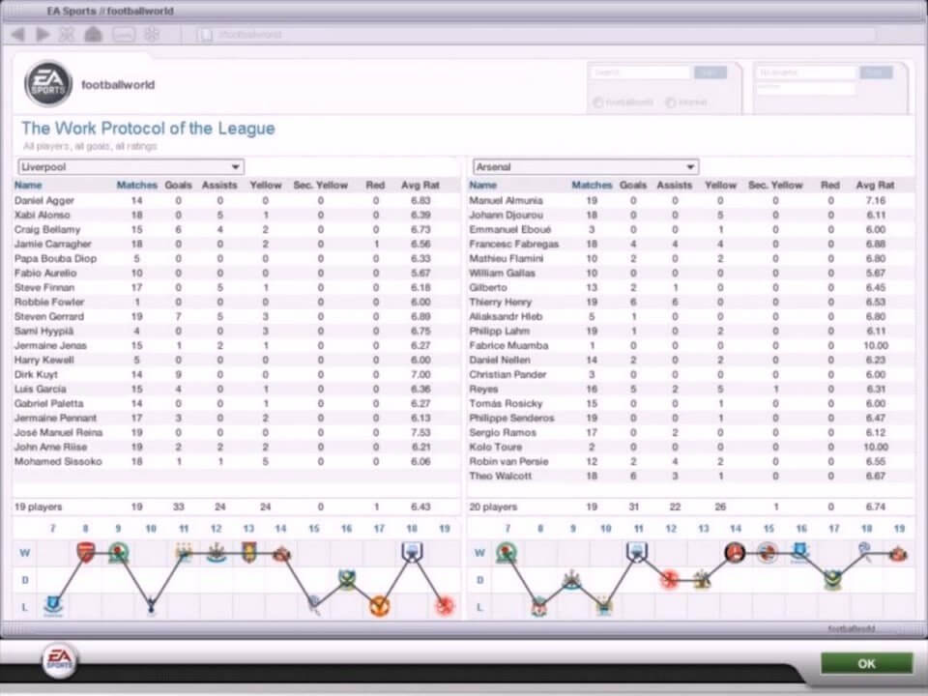Select Newcastle crest on Arsenal matchday 9 draw
Viewport: 928px width, 696px height.
[x=571, y=579]
